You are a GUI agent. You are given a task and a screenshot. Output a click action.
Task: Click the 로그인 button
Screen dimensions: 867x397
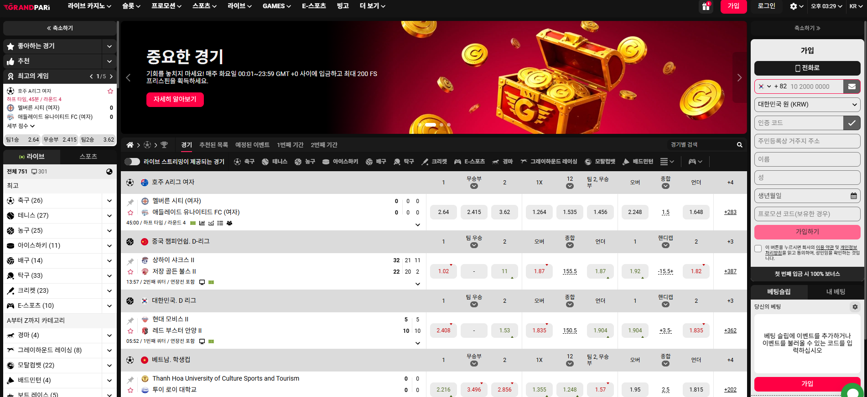[766, 6]
